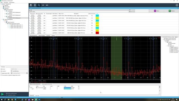The width and height of the screenshot is (179, 101).
Task: Collapse the first row in the bottom table
Action: coord(30,88)
